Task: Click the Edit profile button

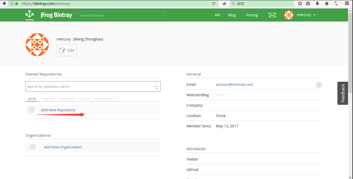Action: pyautogui.click(x=67, y=50)
